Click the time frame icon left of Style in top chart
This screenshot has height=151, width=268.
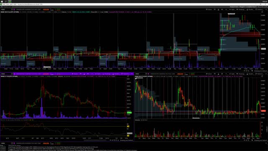pyautogui.click(x=226, y=9)
